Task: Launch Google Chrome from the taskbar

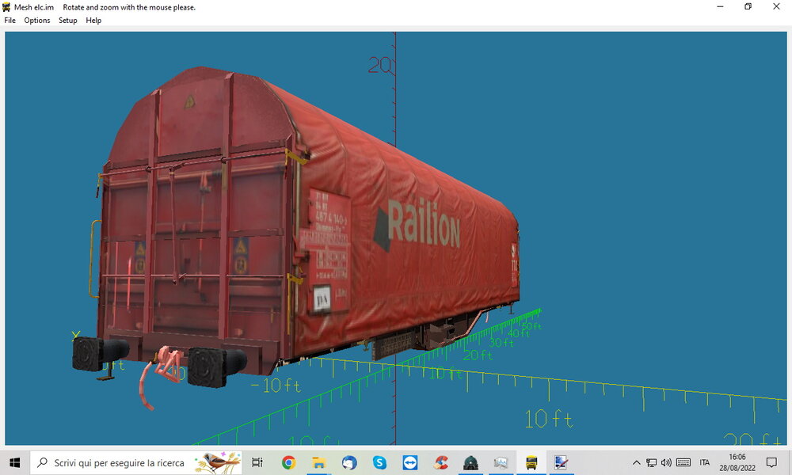Action: tap(288, 462)
